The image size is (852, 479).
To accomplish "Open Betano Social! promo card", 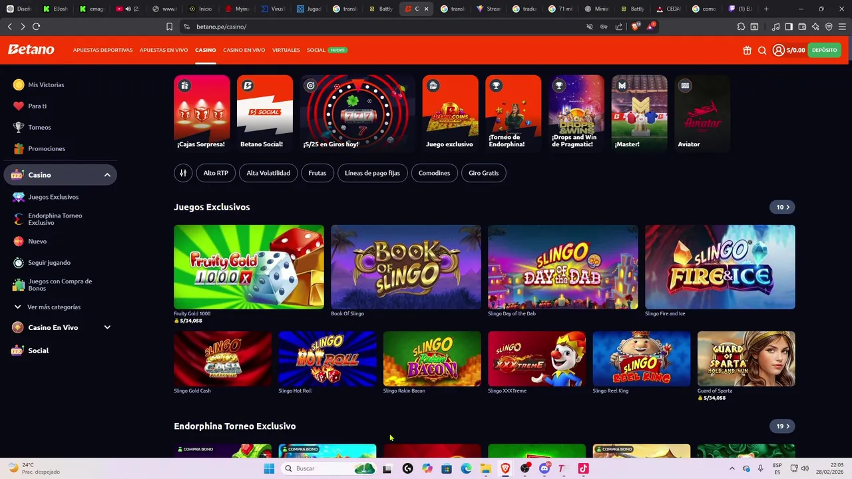I will (264, 113).
